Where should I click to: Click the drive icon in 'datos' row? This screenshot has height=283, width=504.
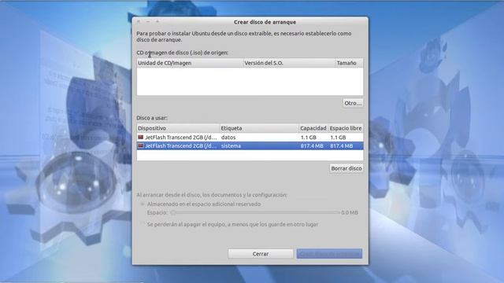[140, 137]
